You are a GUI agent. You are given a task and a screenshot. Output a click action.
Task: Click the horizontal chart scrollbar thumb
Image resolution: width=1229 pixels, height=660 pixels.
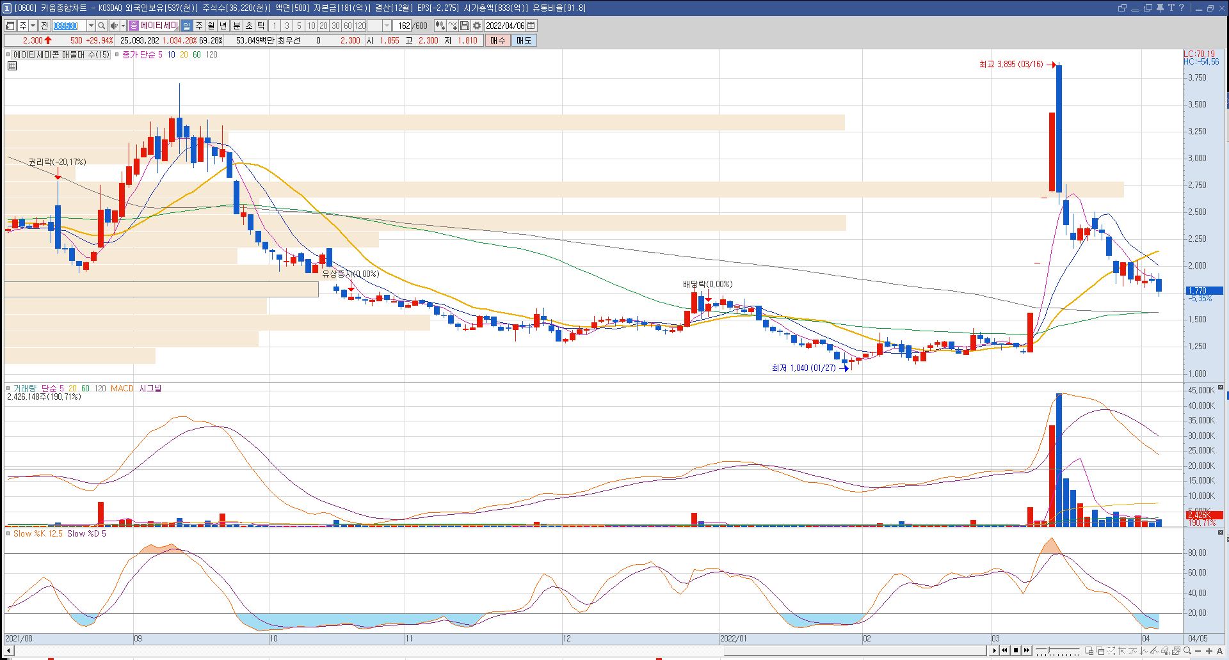[x=856, y=651]
